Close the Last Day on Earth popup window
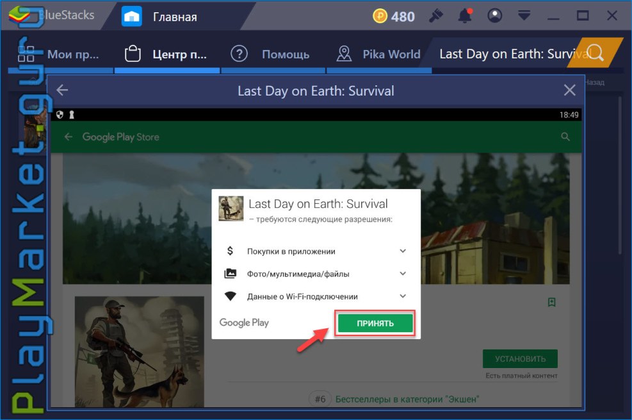The width and height of the screenshot is (632, 420). [569, 90]
